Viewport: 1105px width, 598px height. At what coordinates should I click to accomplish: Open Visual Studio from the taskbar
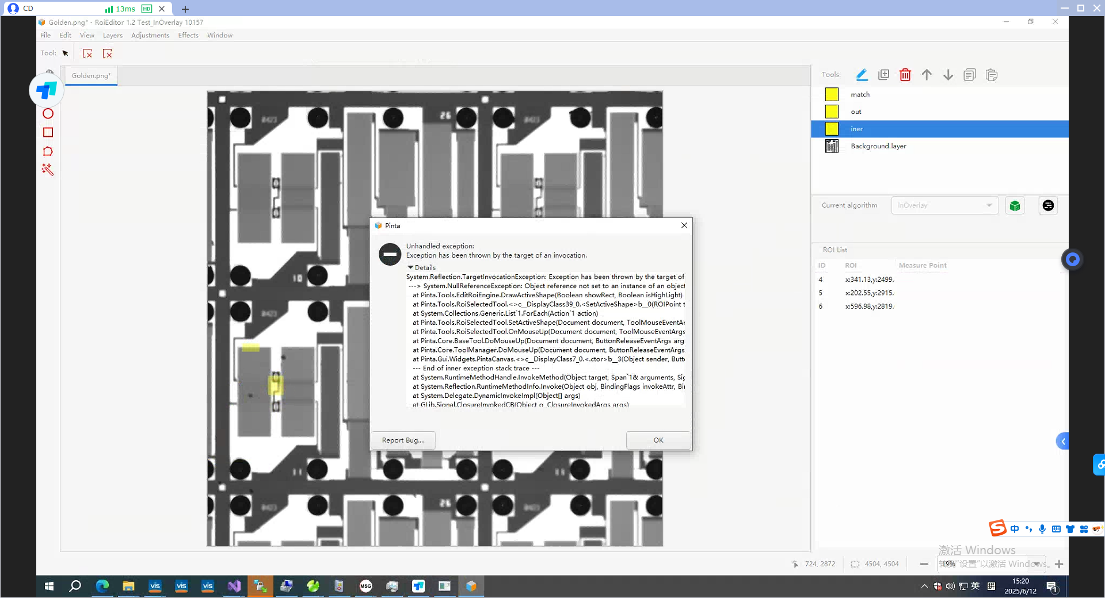point(234,586)
